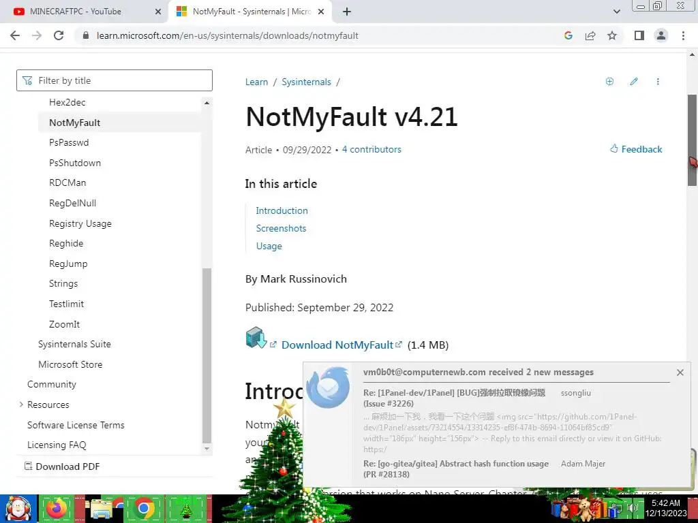Click sidebar scrollbar up arrow
This screenshot has width=698, height=523.
click(207, 103)
